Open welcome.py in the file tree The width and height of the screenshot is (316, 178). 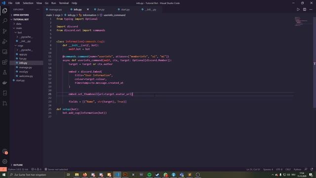pos(26,76)
